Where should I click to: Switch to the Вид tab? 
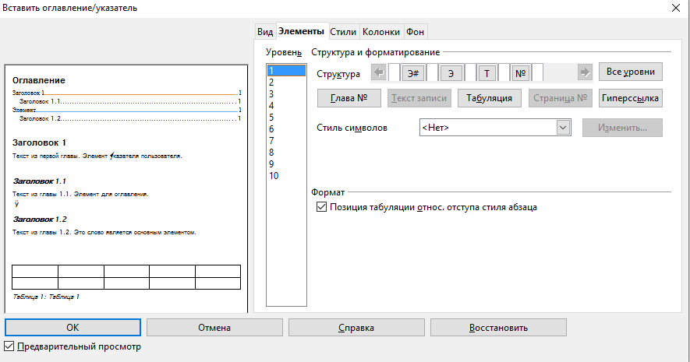tap(265, 32)
